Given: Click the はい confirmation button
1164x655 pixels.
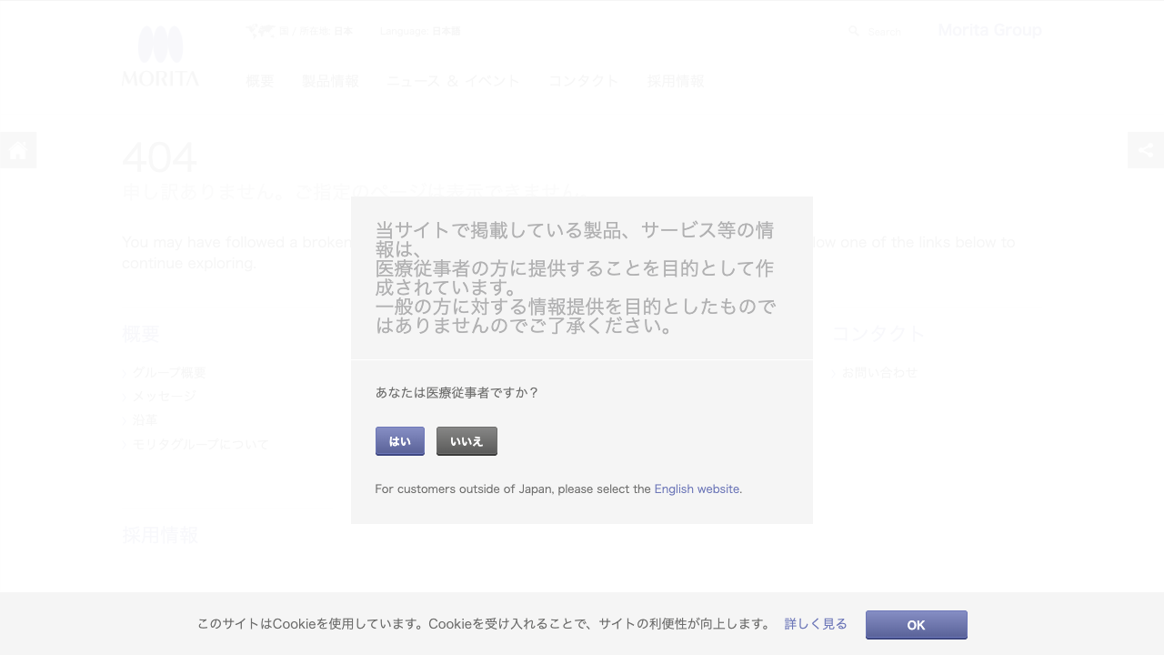Looking at the screenshot, I should point(399,440).
